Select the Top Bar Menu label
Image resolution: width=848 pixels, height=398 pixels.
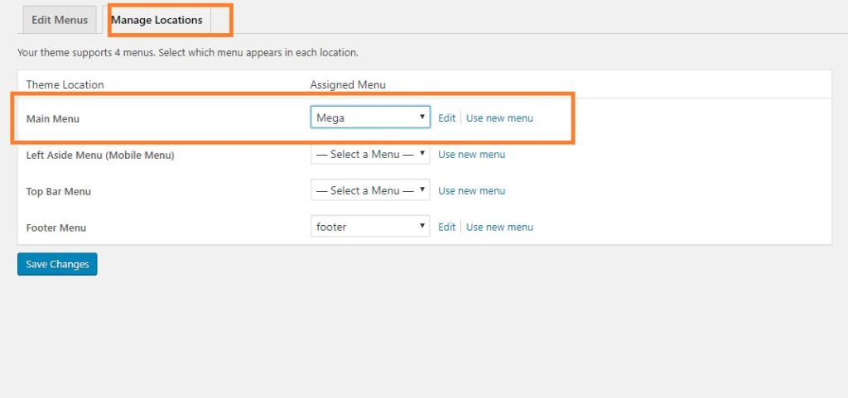pyautogui.click(x=59, y=192)
